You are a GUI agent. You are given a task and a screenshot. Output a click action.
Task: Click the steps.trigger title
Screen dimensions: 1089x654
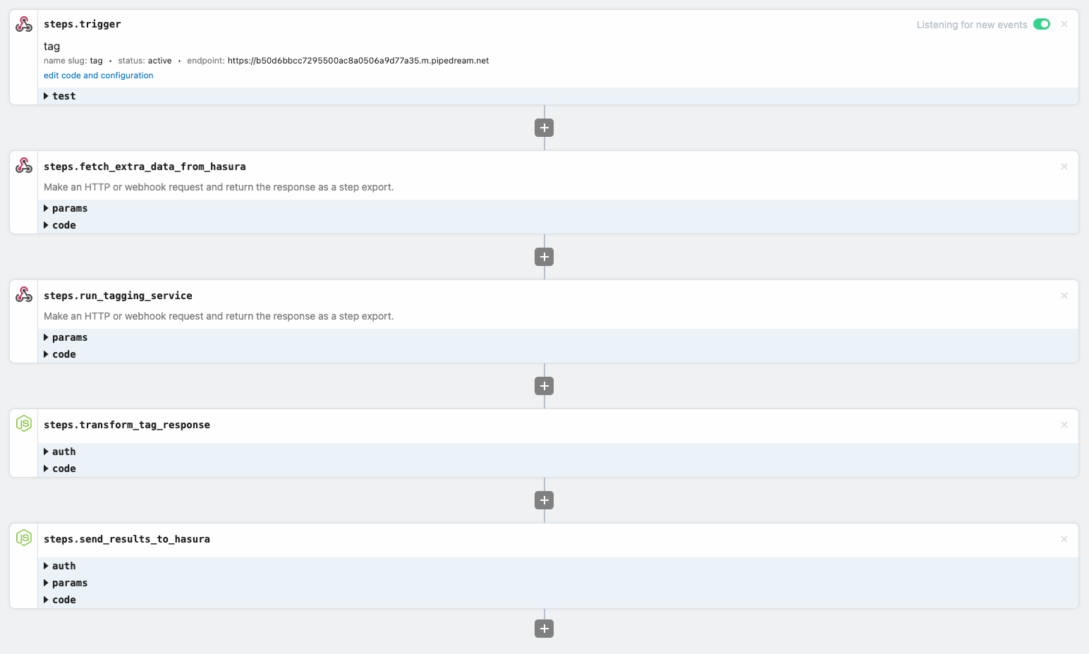tap(82, 24)
